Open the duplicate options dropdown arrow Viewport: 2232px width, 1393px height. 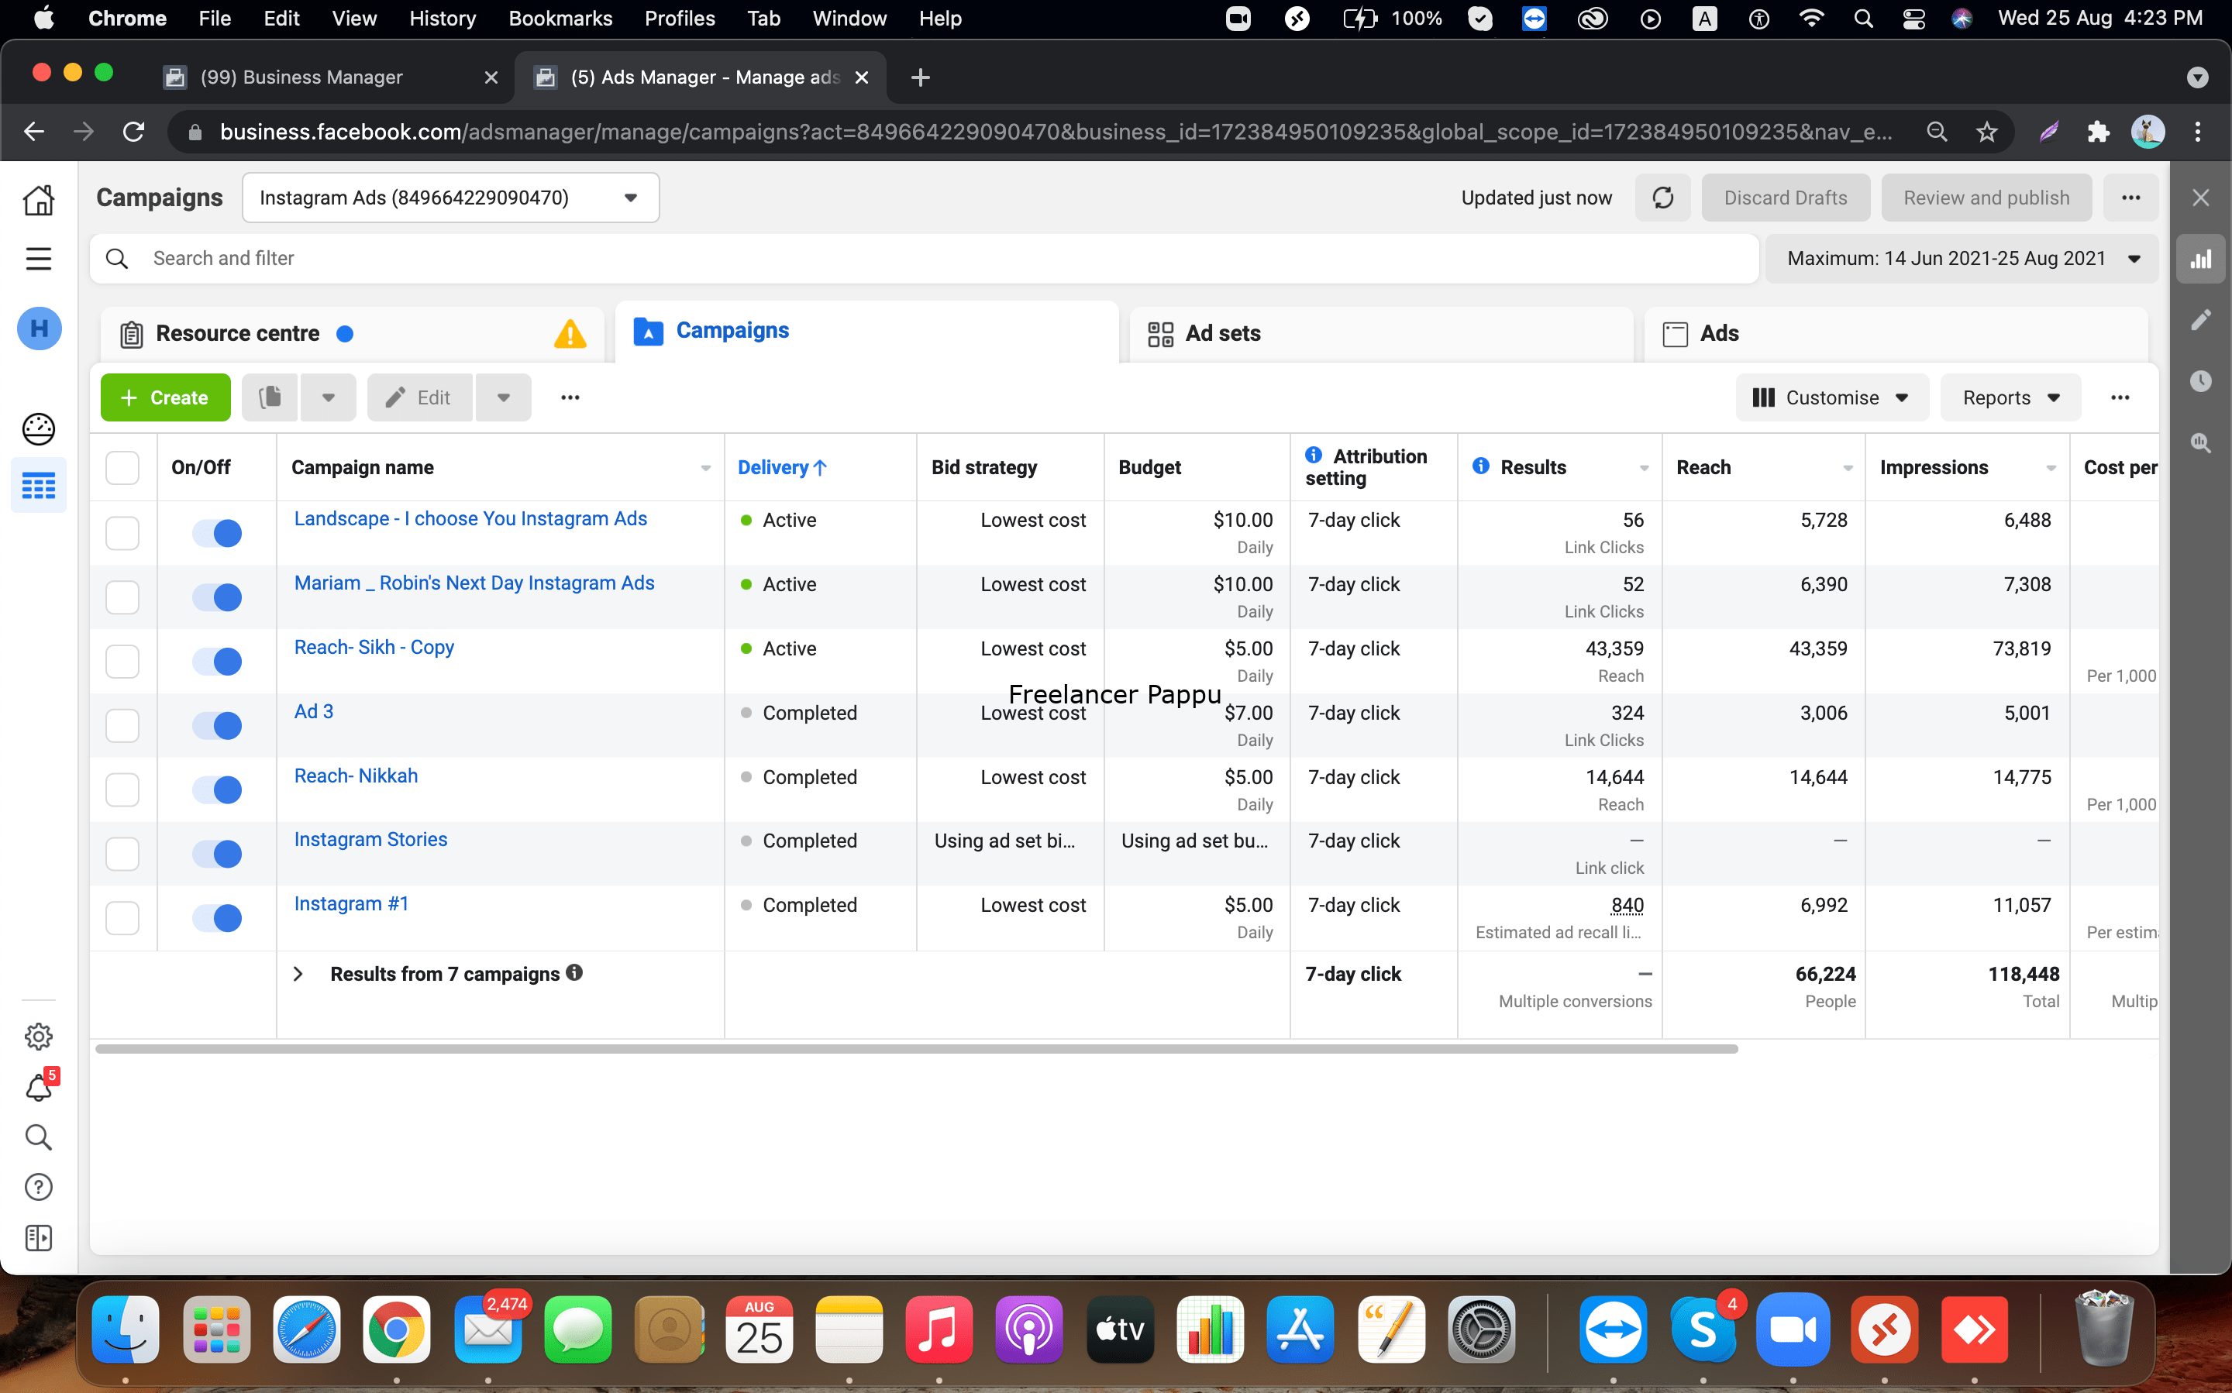click(328, 397)
